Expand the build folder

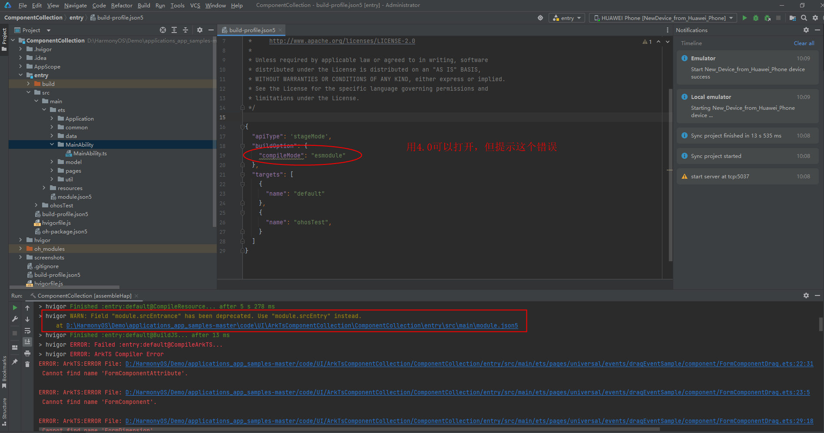[x=28, y=84]
